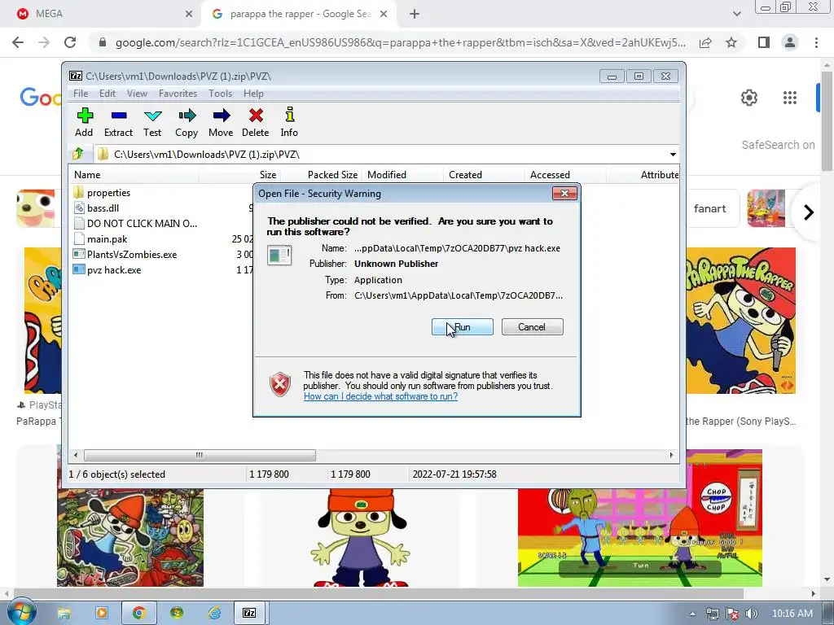Select the bass.dll file
Image resolution: width=834 pixels, height=625 pixels.
click(x=103, y=208)
